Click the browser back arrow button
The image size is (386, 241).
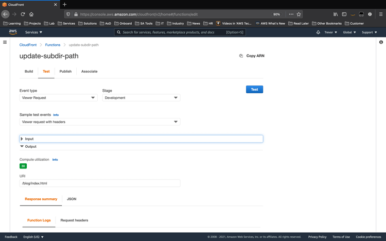coord(6,14)
